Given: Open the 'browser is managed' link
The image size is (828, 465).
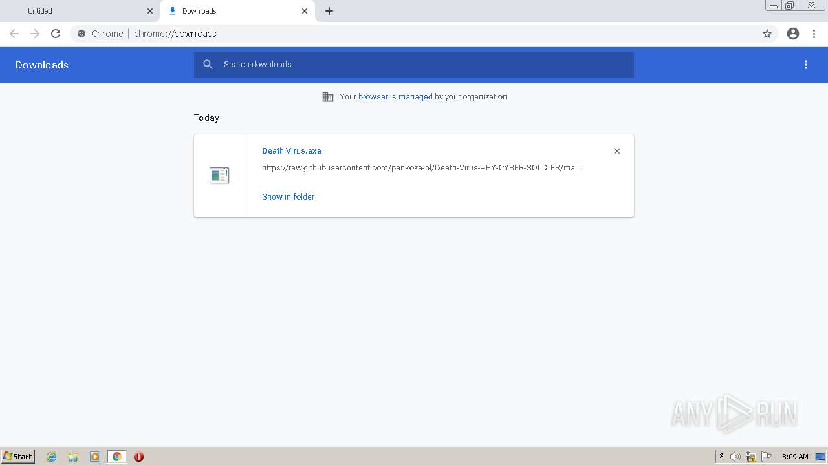Looking at the screenshot, I should click(x=395, y=96).
